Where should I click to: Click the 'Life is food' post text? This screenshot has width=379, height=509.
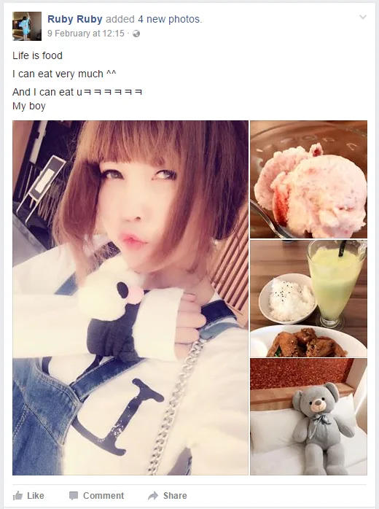click(x=38, y=55)
